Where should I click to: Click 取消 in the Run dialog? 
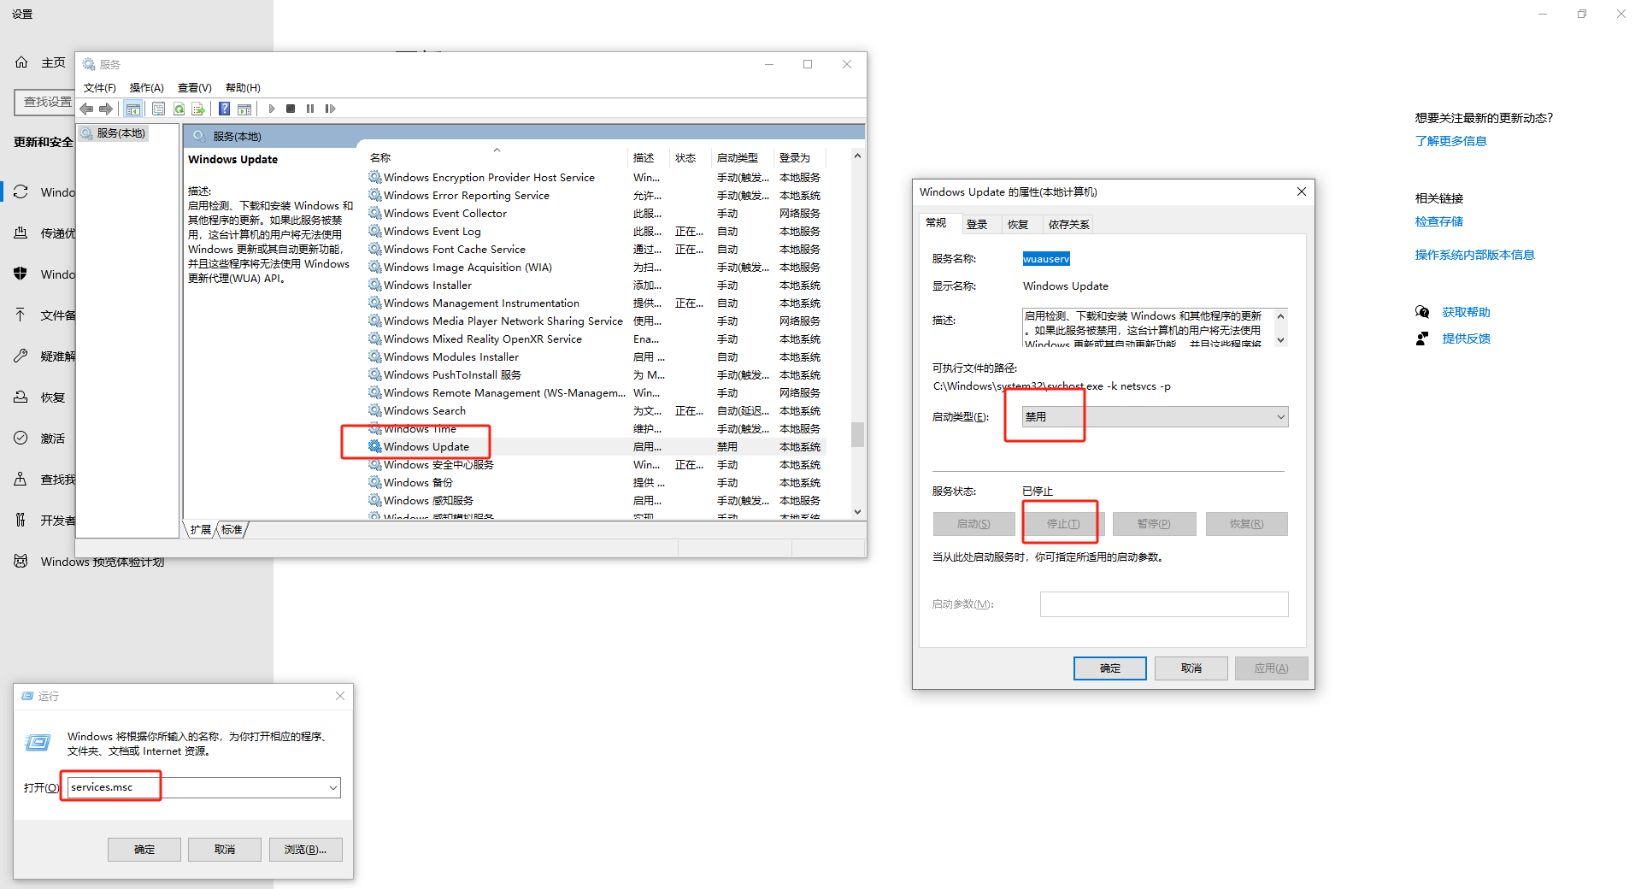pyautogui.click(x=225, y=850)
